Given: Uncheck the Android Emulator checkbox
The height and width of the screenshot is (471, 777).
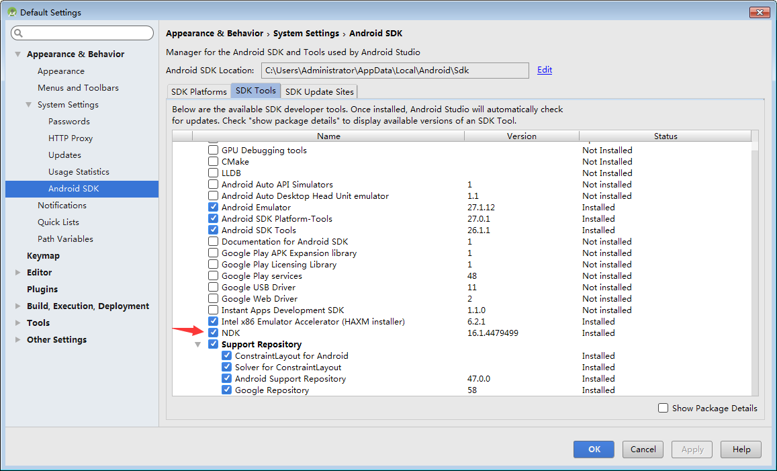Looking at the screenshot, I should click(213, 207).
